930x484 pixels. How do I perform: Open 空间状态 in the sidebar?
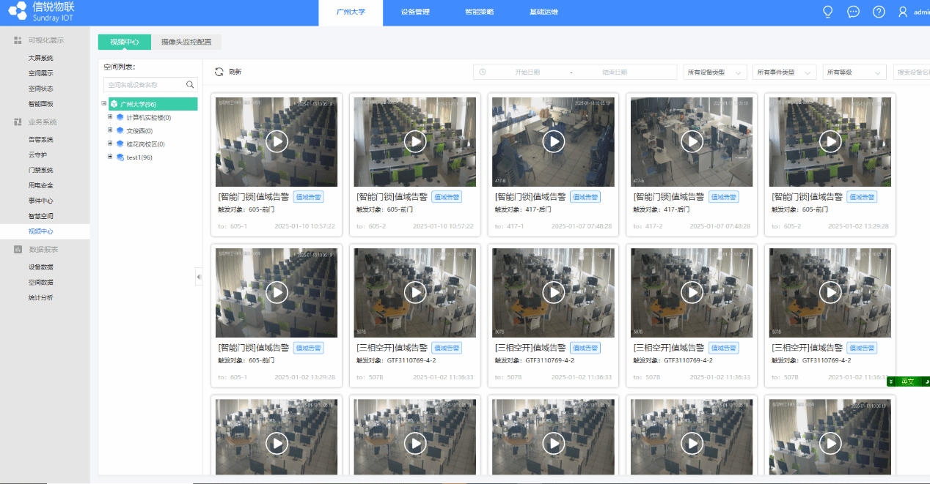point(41,89)
